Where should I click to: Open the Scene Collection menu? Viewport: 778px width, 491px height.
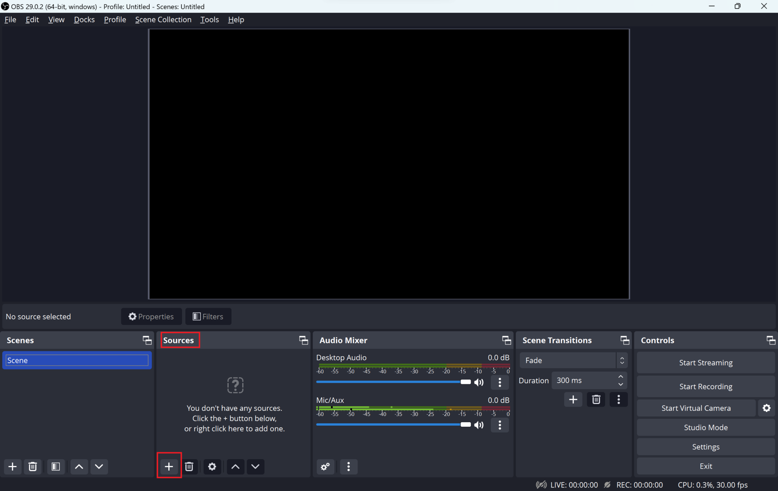tap(163, 19)
